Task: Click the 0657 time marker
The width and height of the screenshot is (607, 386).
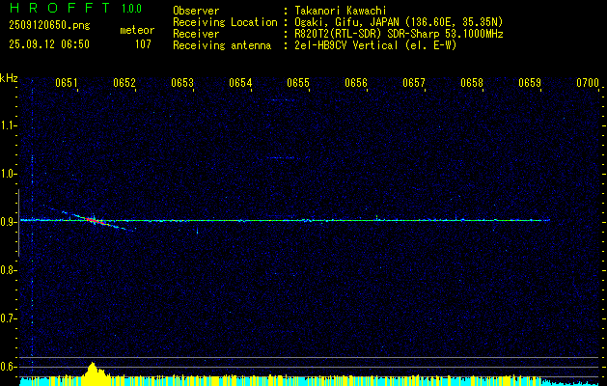Action: point(413,83)
